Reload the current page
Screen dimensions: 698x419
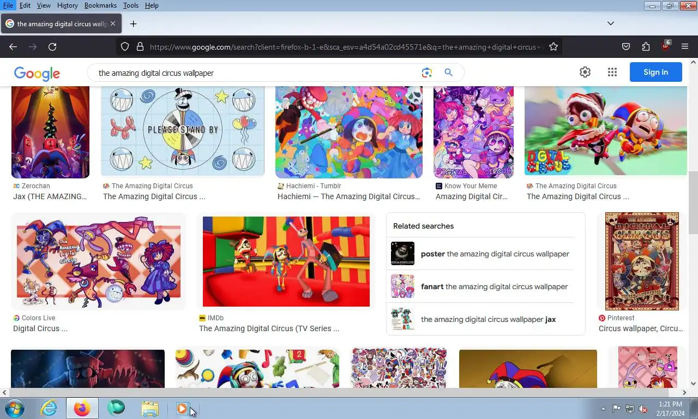(x=52, y=47)
